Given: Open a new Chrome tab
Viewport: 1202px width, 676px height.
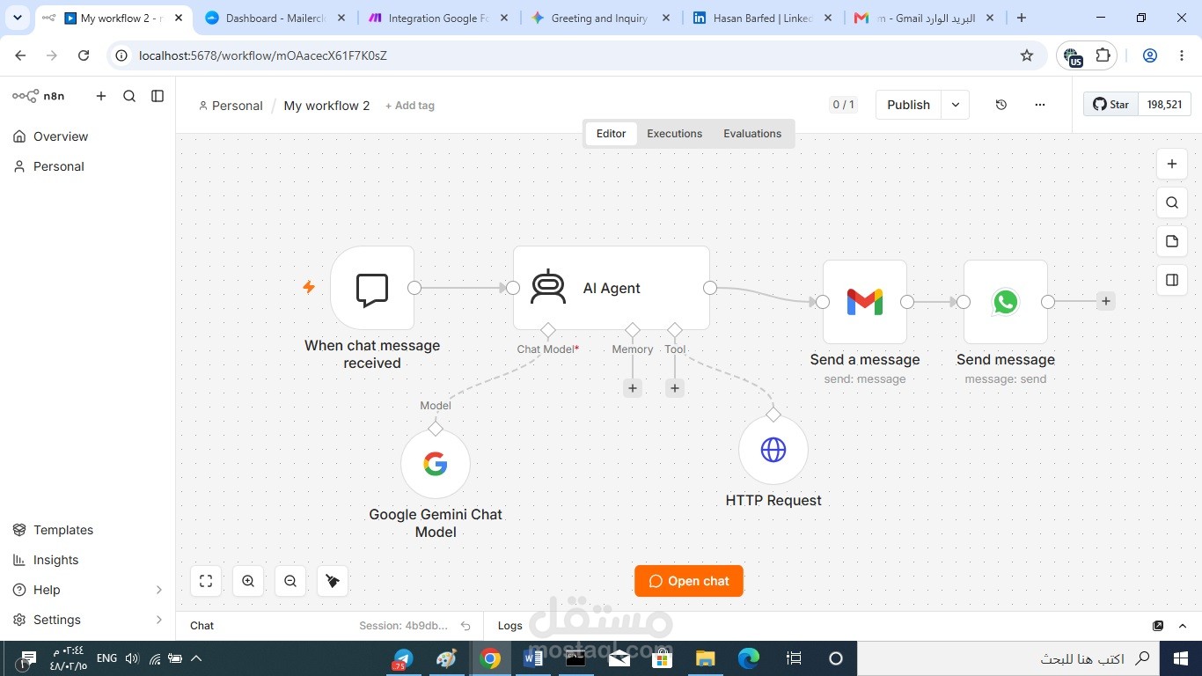Looking at the screenshot, I should coord(1021,18).
